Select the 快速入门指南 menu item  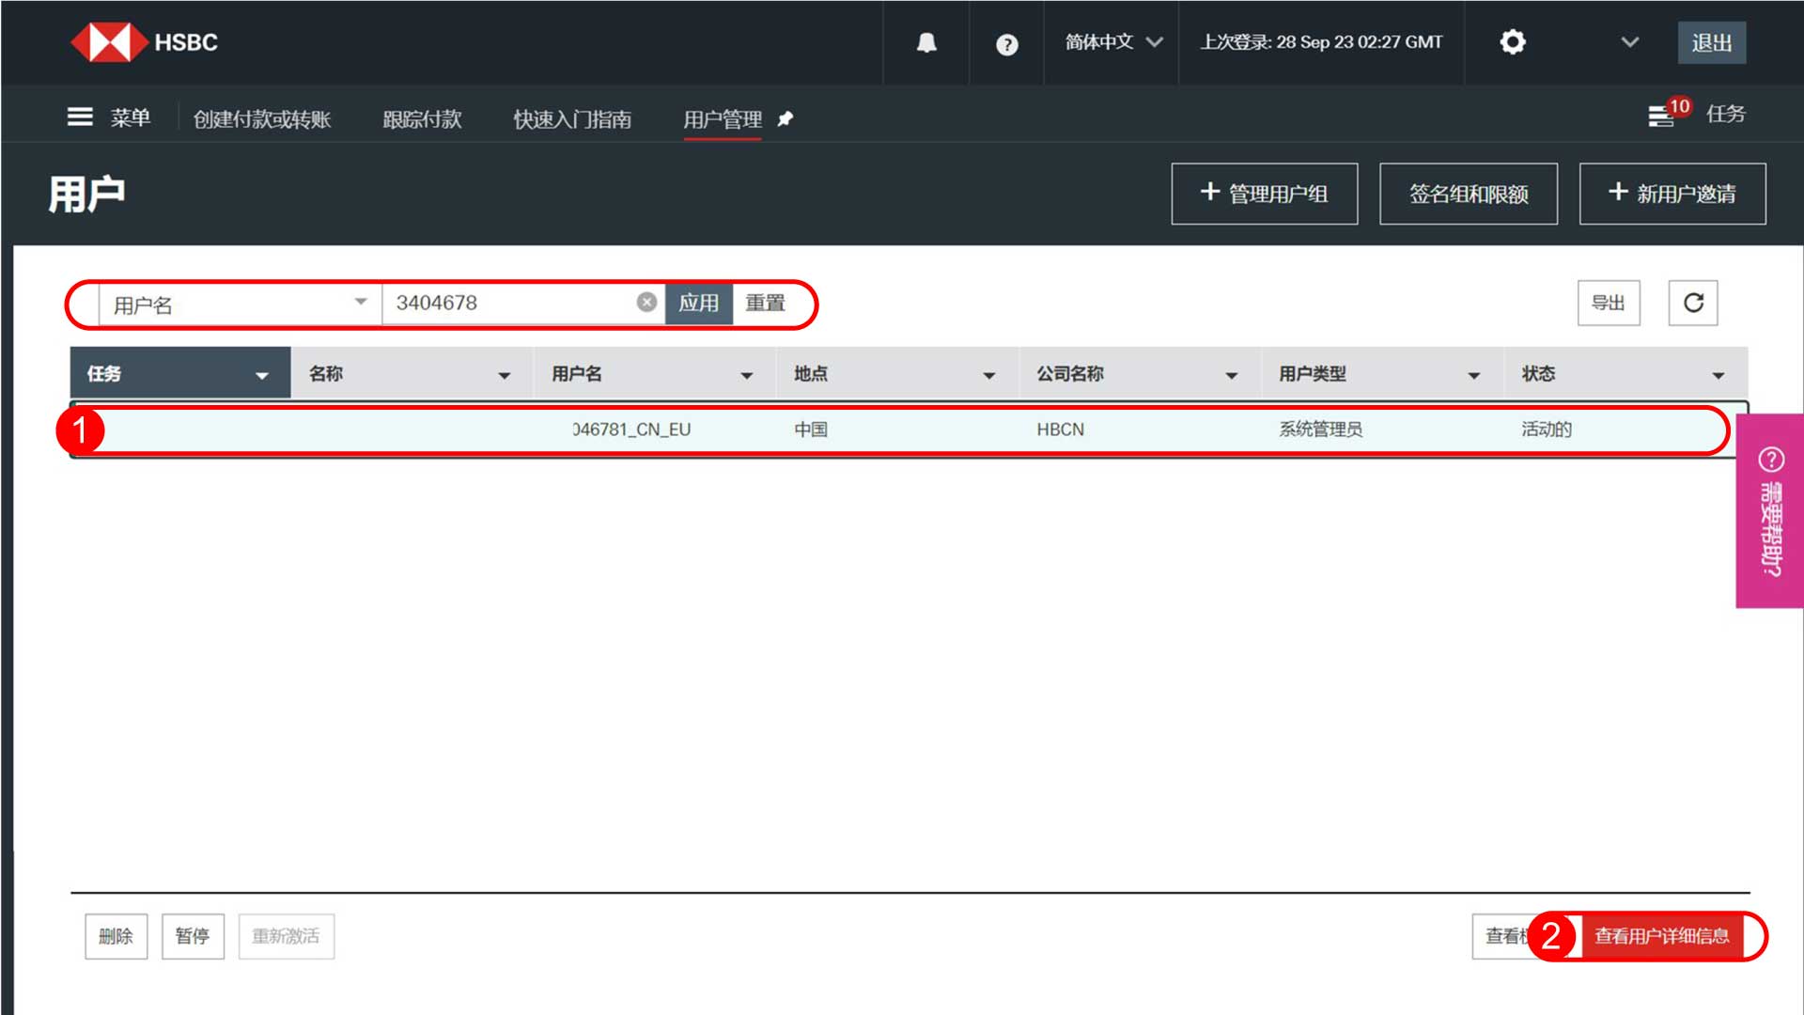(571, 119)
